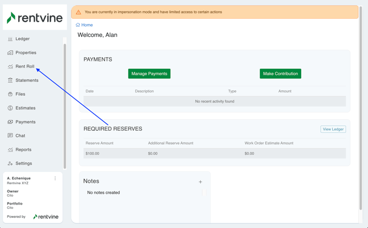Go to Statements in the sidebar
The width and height of the screenshot is (368, 228).
(27, 81)
